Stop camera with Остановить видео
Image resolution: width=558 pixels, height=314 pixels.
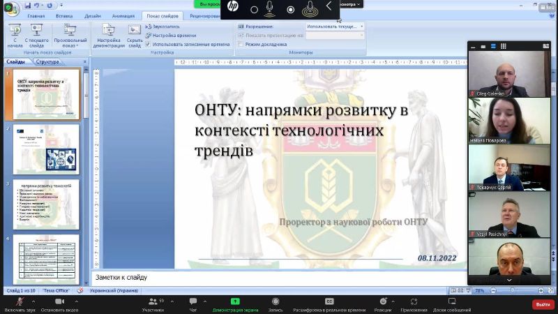59,305
